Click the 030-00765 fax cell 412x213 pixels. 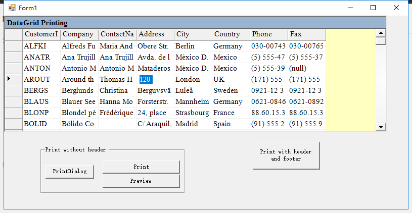(x=307, y=46)
